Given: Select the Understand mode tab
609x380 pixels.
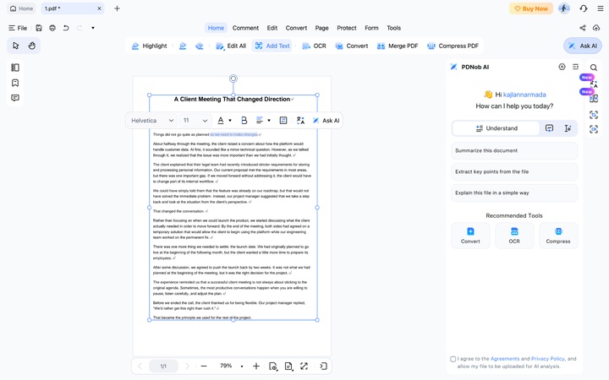Looking at the screenshot, I should (x=497, y=128).
